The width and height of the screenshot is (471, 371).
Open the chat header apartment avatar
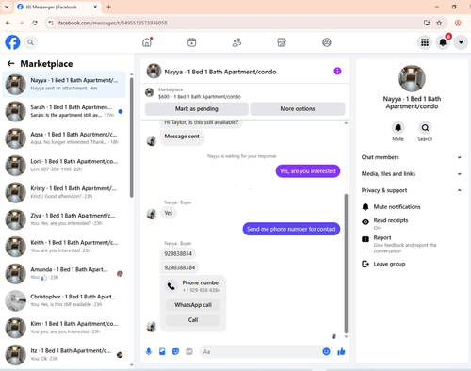tap(154, 72)
